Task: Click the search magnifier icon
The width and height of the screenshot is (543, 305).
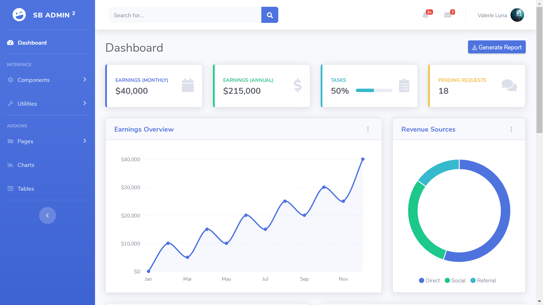Action: (x=269, y=15)
